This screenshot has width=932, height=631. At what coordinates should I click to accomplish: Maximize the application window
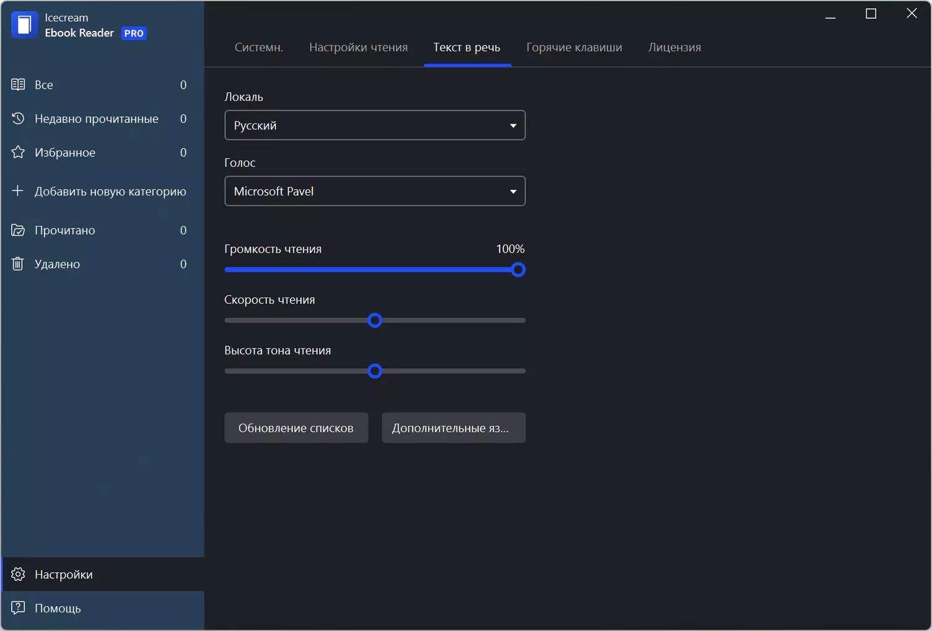click(871, 14)
